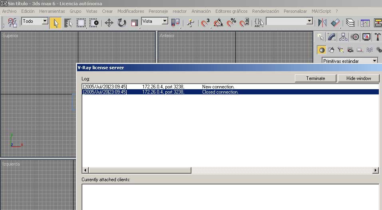382x210 pixels.
Task: Select the Lights category icon
Action: tap(340, 50)
